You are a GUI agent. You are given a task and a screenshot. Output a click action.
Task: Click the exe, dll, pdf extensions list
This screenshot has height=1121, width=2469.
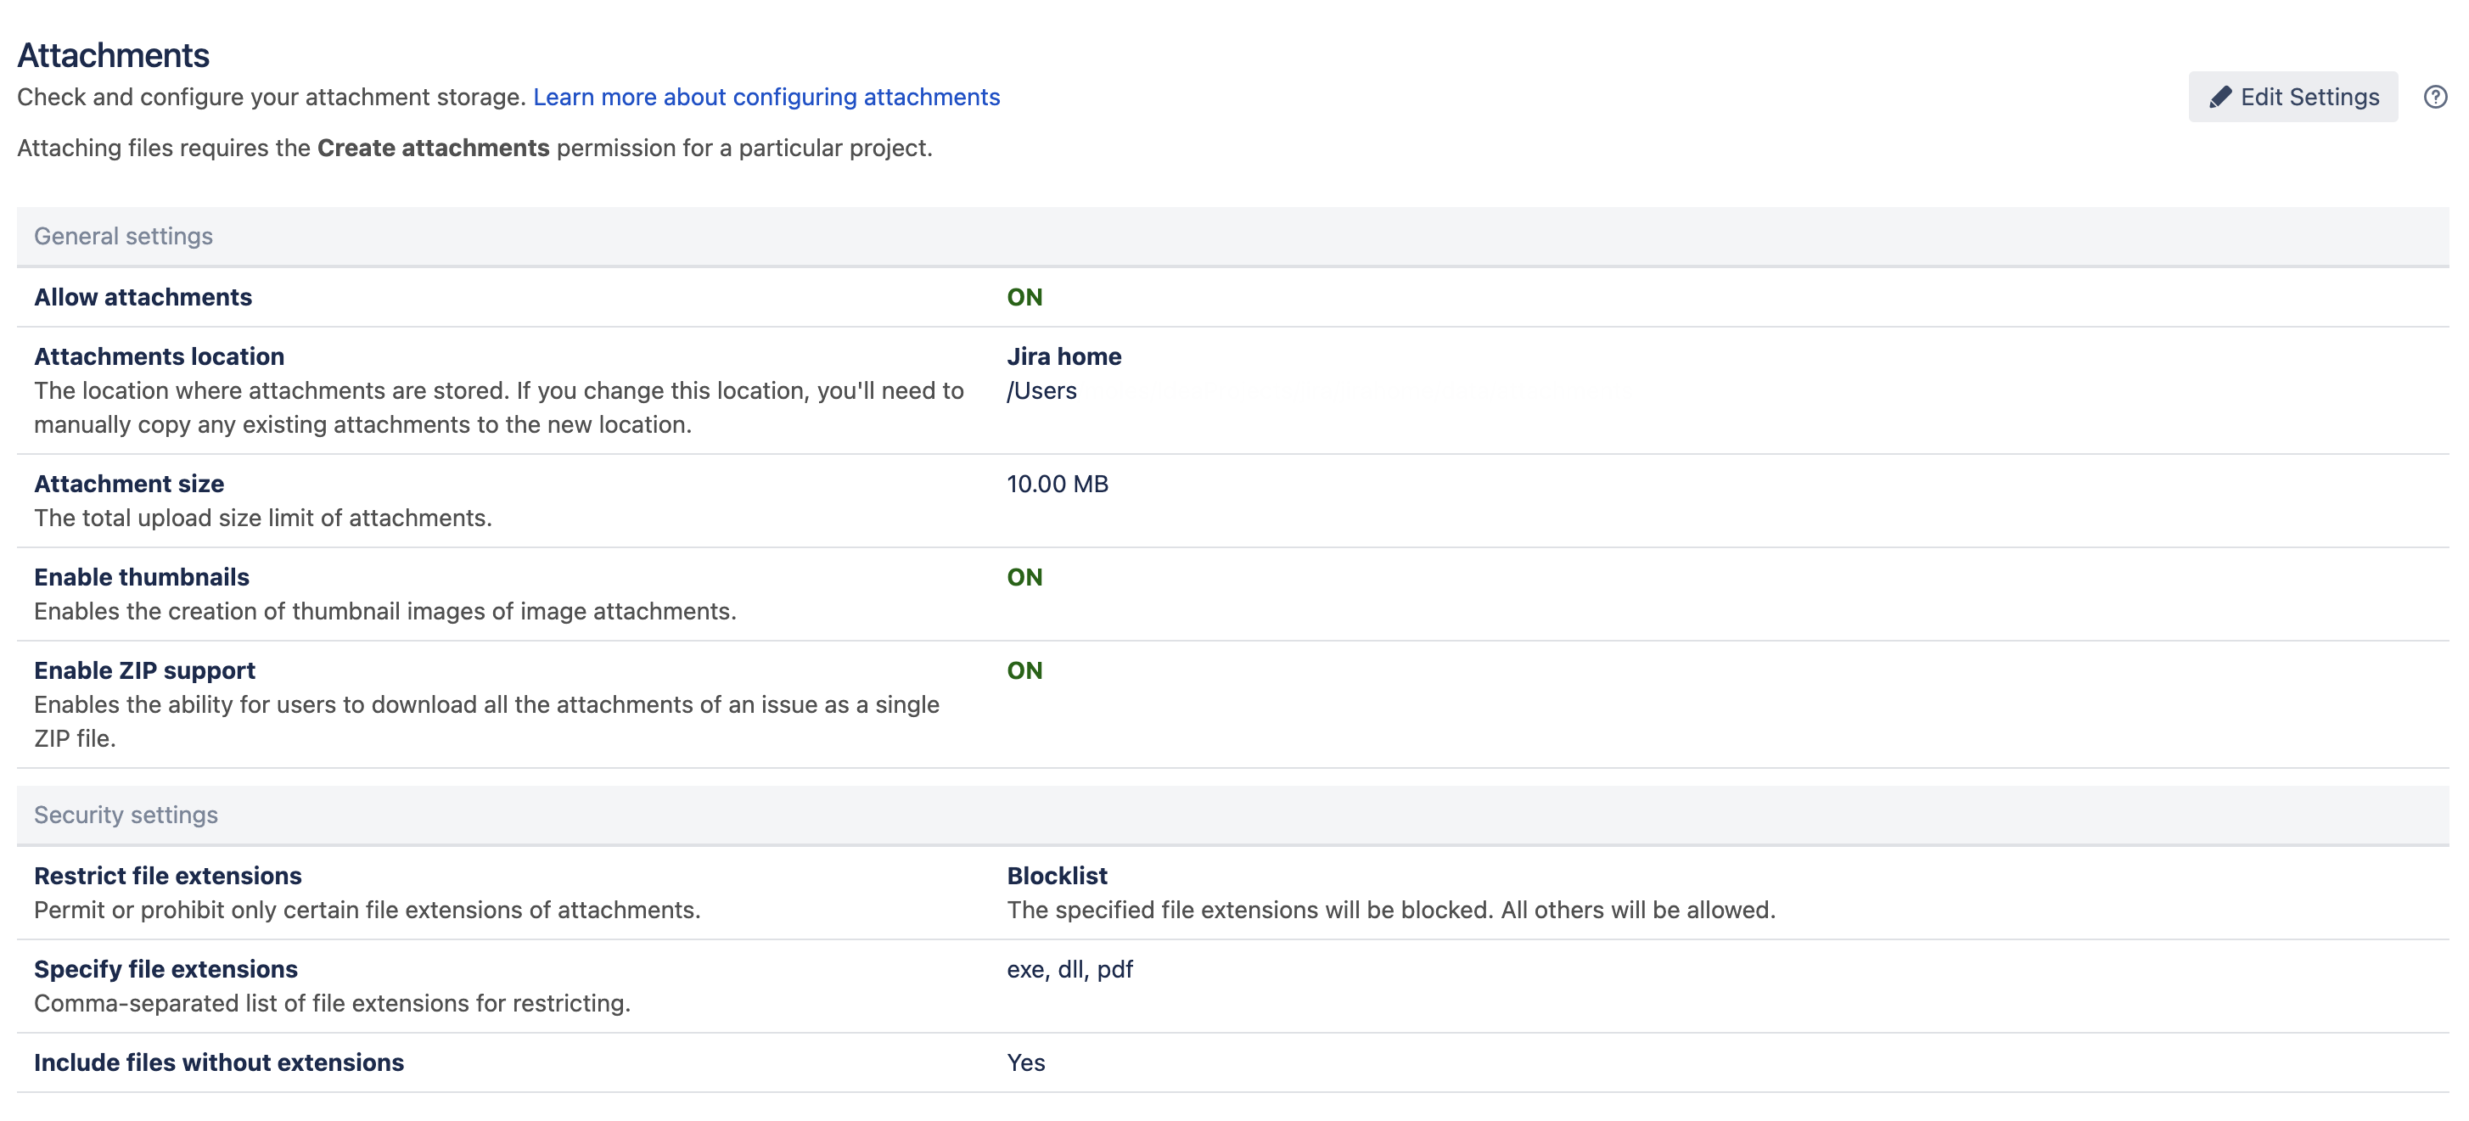coord(1069,970)
